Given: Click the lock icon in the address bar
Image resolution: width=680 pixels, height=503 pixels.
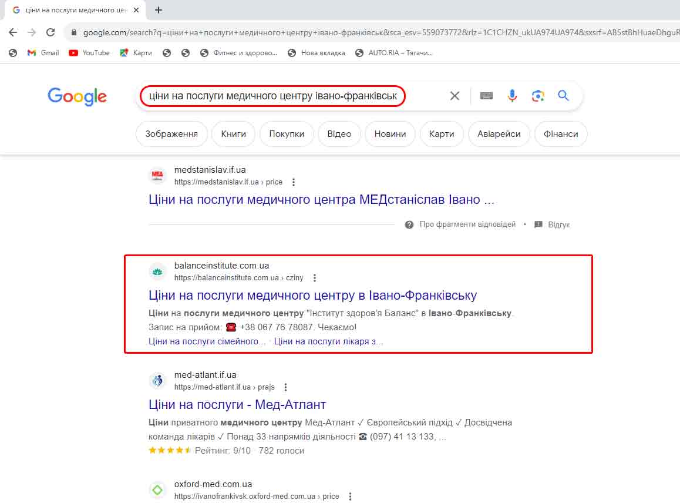Looking at the screenshot, I should (x=74, y=32).
